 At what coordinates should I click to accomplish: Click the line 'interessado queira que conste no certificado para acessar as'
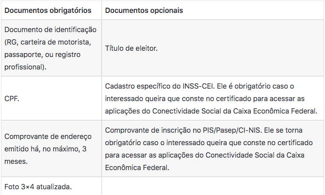point(205,99)
